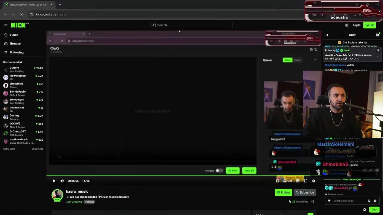The width and height of the screenshot is (383, 215).
Task: Click the stream elapsed time 00:35:55
Action: tap(73, 181)
